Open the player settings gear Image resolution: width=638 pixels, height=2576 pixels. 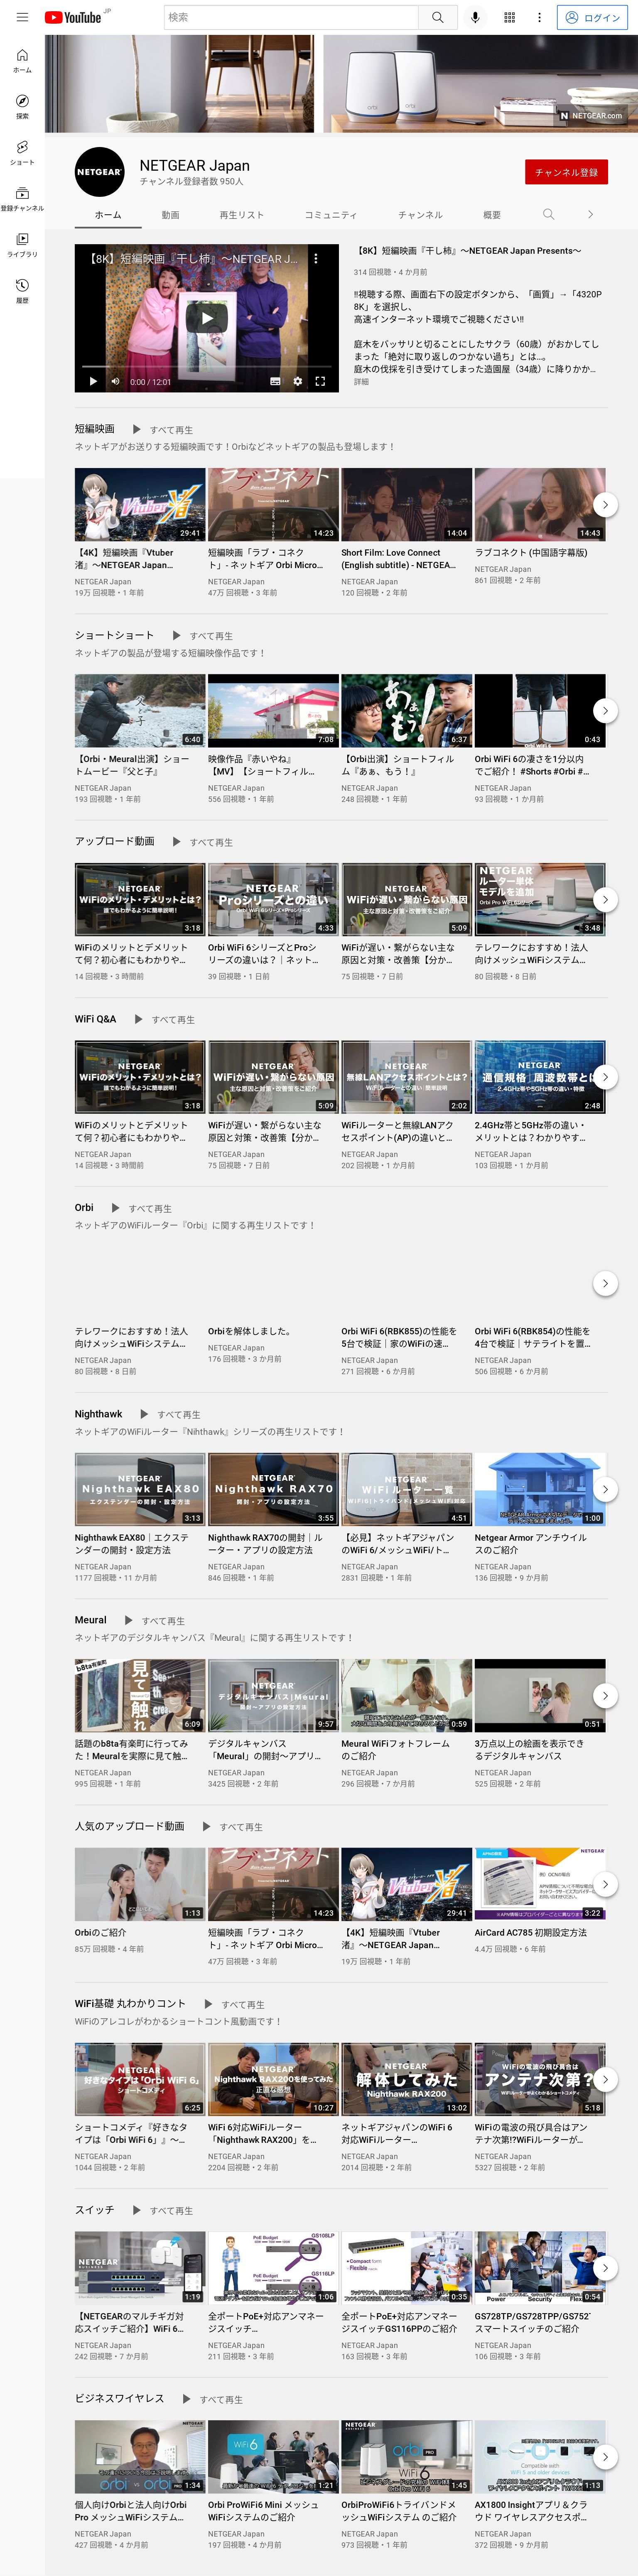[297, 381]
